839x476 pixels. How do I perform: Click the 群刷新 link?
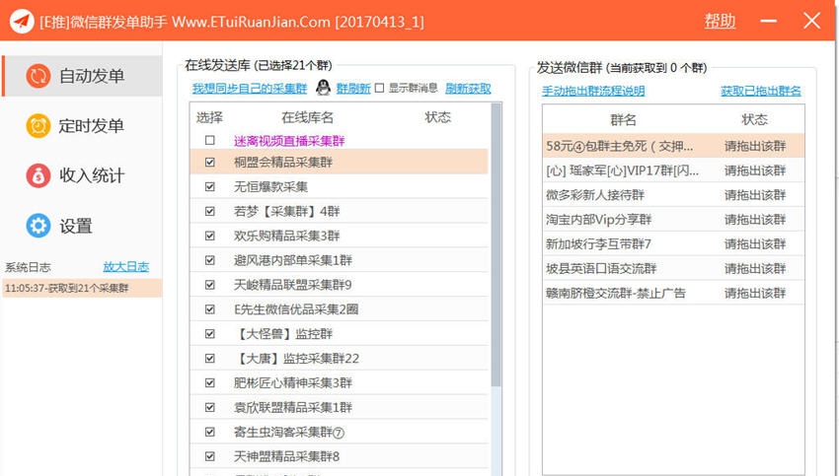point(353,88)
